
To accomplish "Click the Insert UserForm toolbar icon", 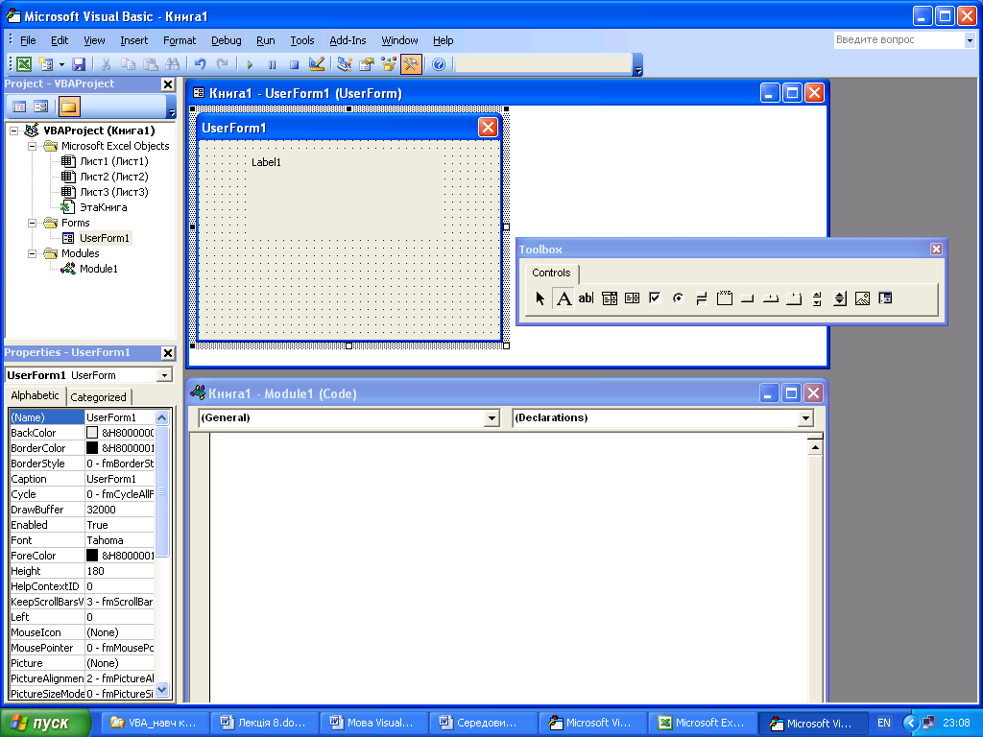I will 45,64.
